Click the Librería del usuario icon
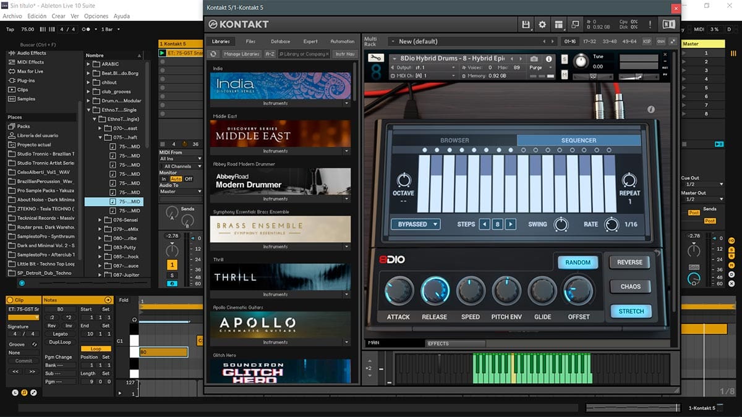 point(11,135)
